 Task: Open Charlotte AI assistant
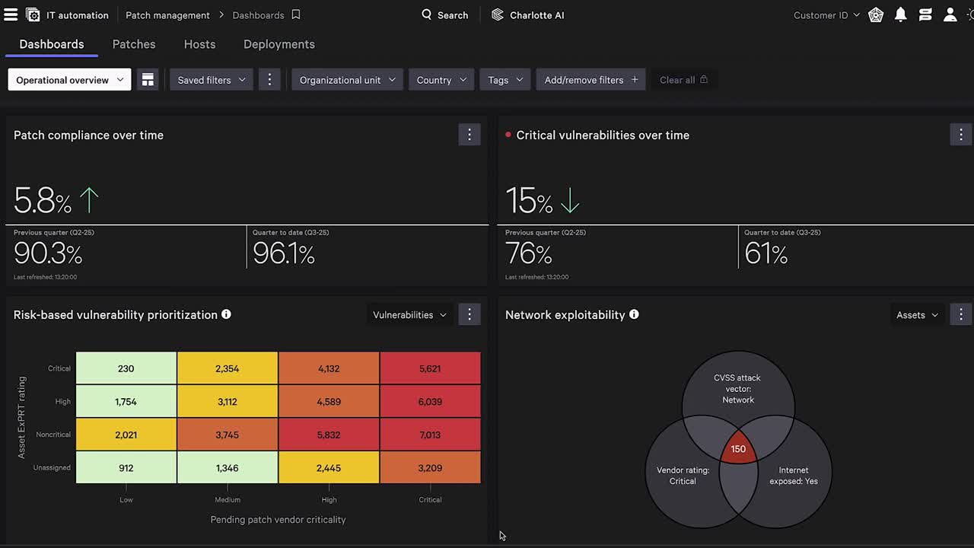point(528,15)
